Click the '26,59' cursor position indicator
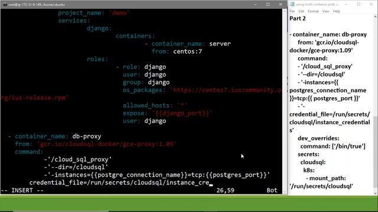The height and width of the screenshot is (212, 378). [x=225, y=190]
